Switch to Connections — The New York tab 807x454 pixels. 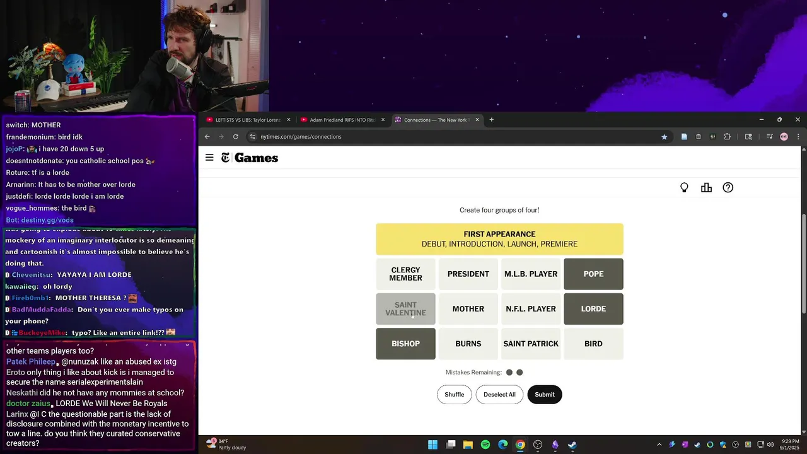click(436, 120)
